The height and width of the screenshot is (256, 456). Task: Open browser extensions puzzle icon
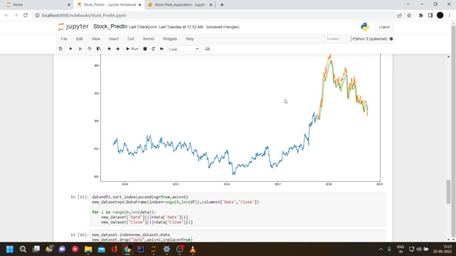420,15
